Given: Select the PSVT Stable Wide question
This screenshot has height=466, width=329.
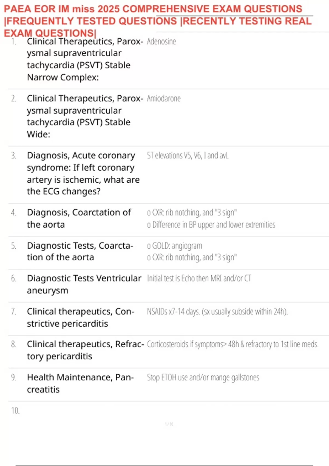Looking at the screenshot, I should (85, 116).
